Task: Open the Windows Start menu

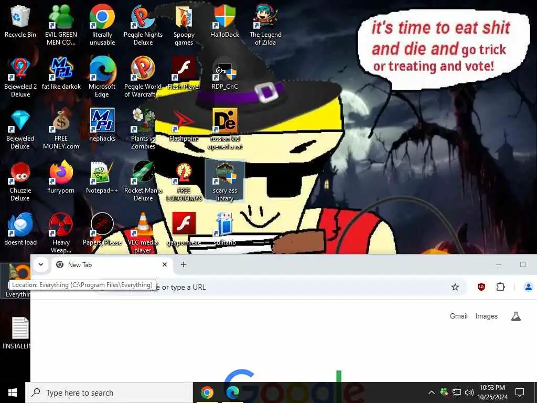Action: coord(13,393)
